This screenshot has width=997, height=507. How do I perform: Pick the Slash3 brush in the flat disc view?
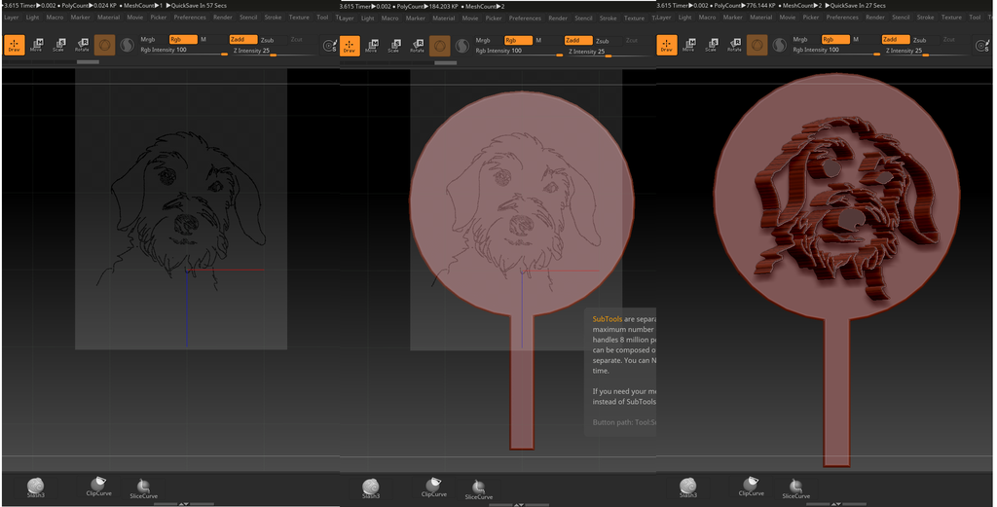[x=371, y=489]
